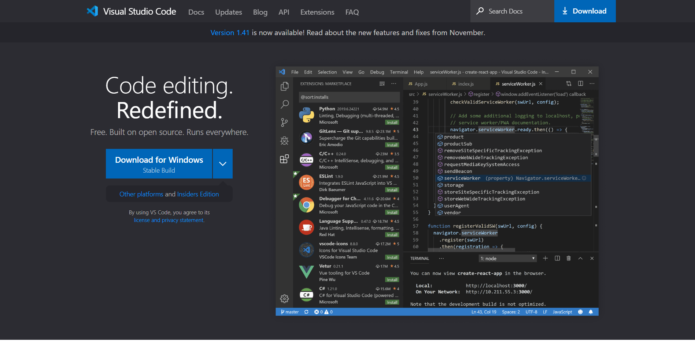
Task: Open the Source Control branch icon
Action: tap(284, 122)
